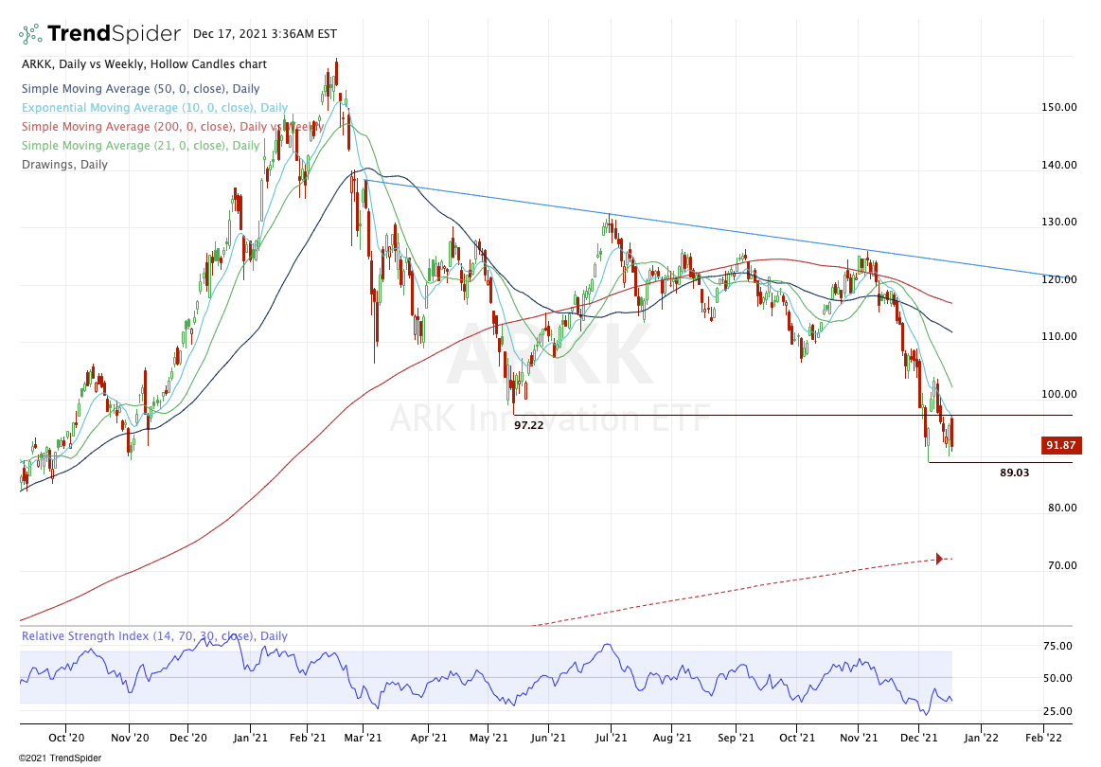Image resolution: width=1101 pixels, height=767 pixels.
Task: Click the Aug '21 date axis label
Action: (672, 738)
